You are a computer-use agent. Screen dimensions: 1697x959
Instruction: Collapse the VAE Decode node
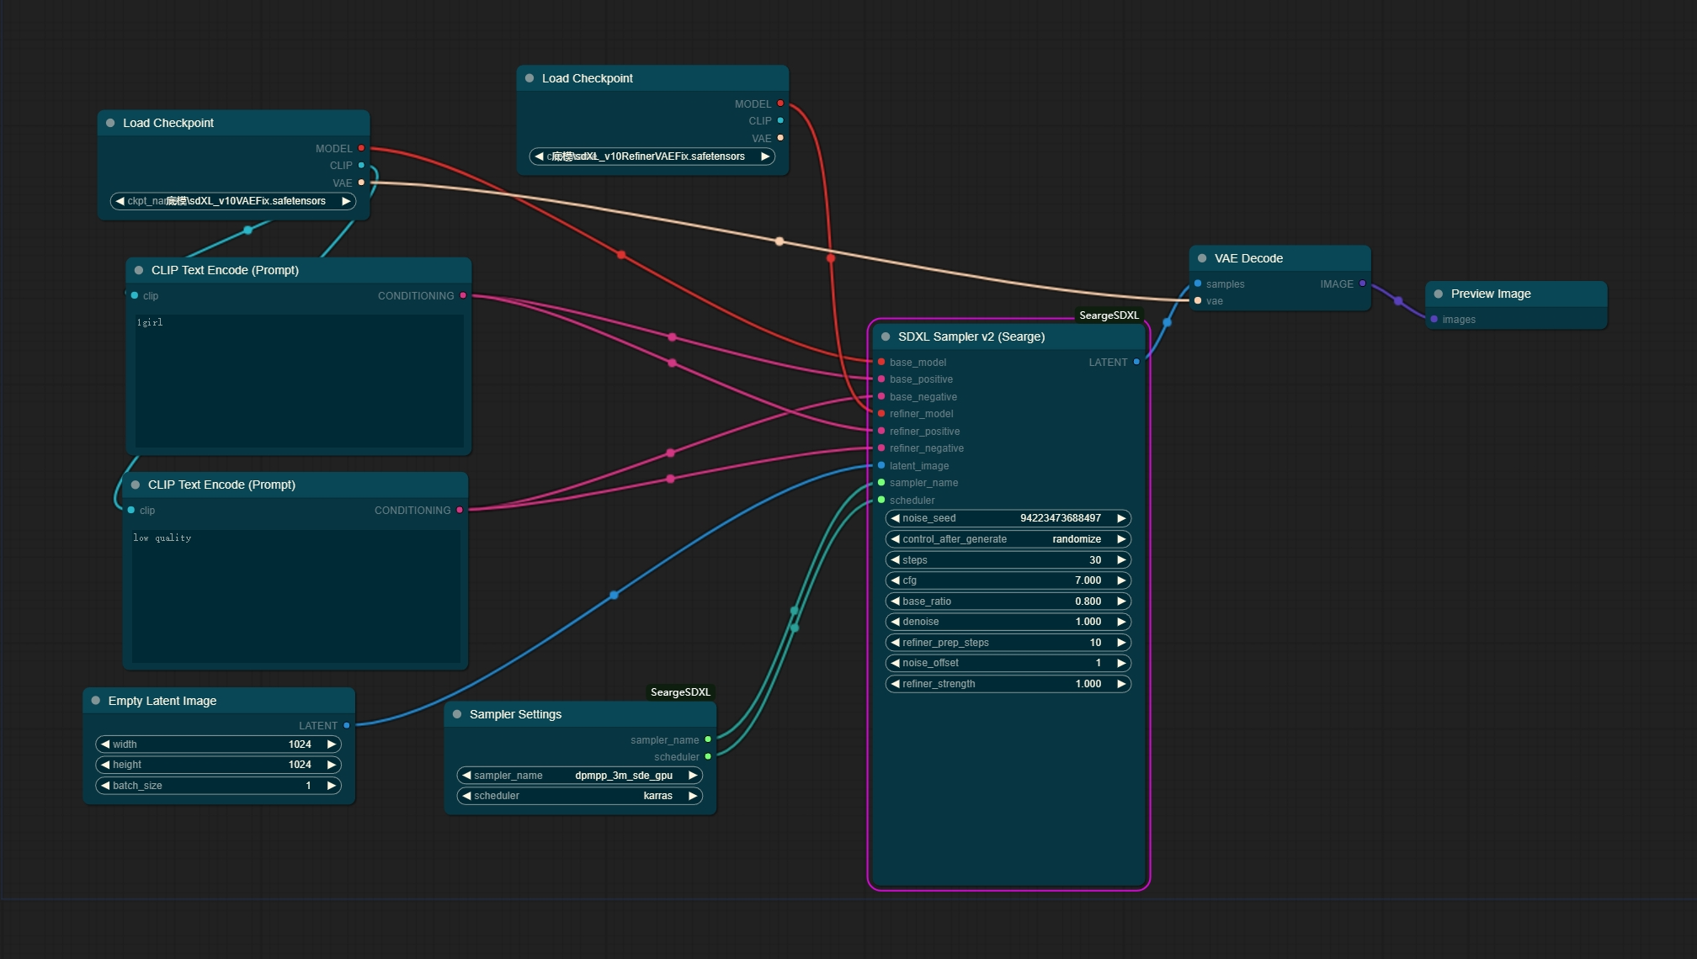[1200, 258]
